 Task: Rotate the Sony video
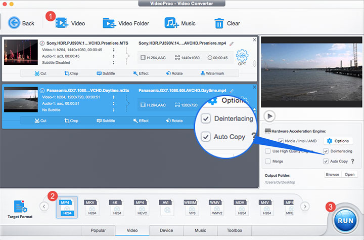coord(174,73)
